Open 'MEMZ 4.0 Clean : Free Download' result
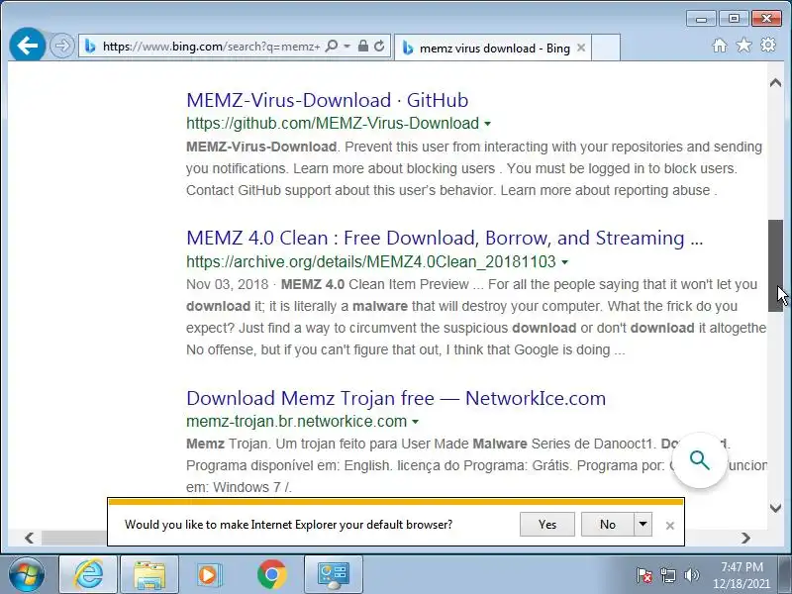This screenshot has width=792, height=594. pos(445,238)
